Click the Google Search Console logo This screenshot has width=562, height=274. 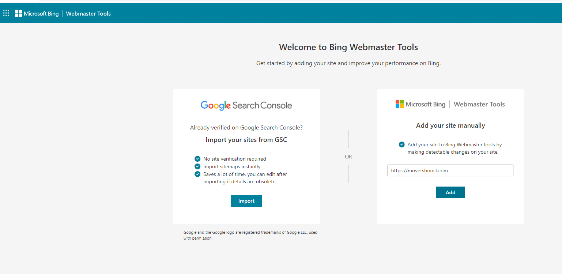click(246, 105)
